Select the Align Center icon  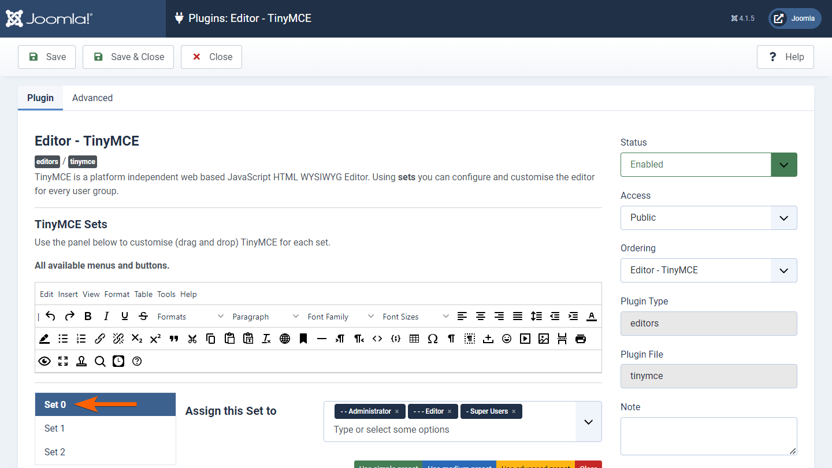pos(481,316)
